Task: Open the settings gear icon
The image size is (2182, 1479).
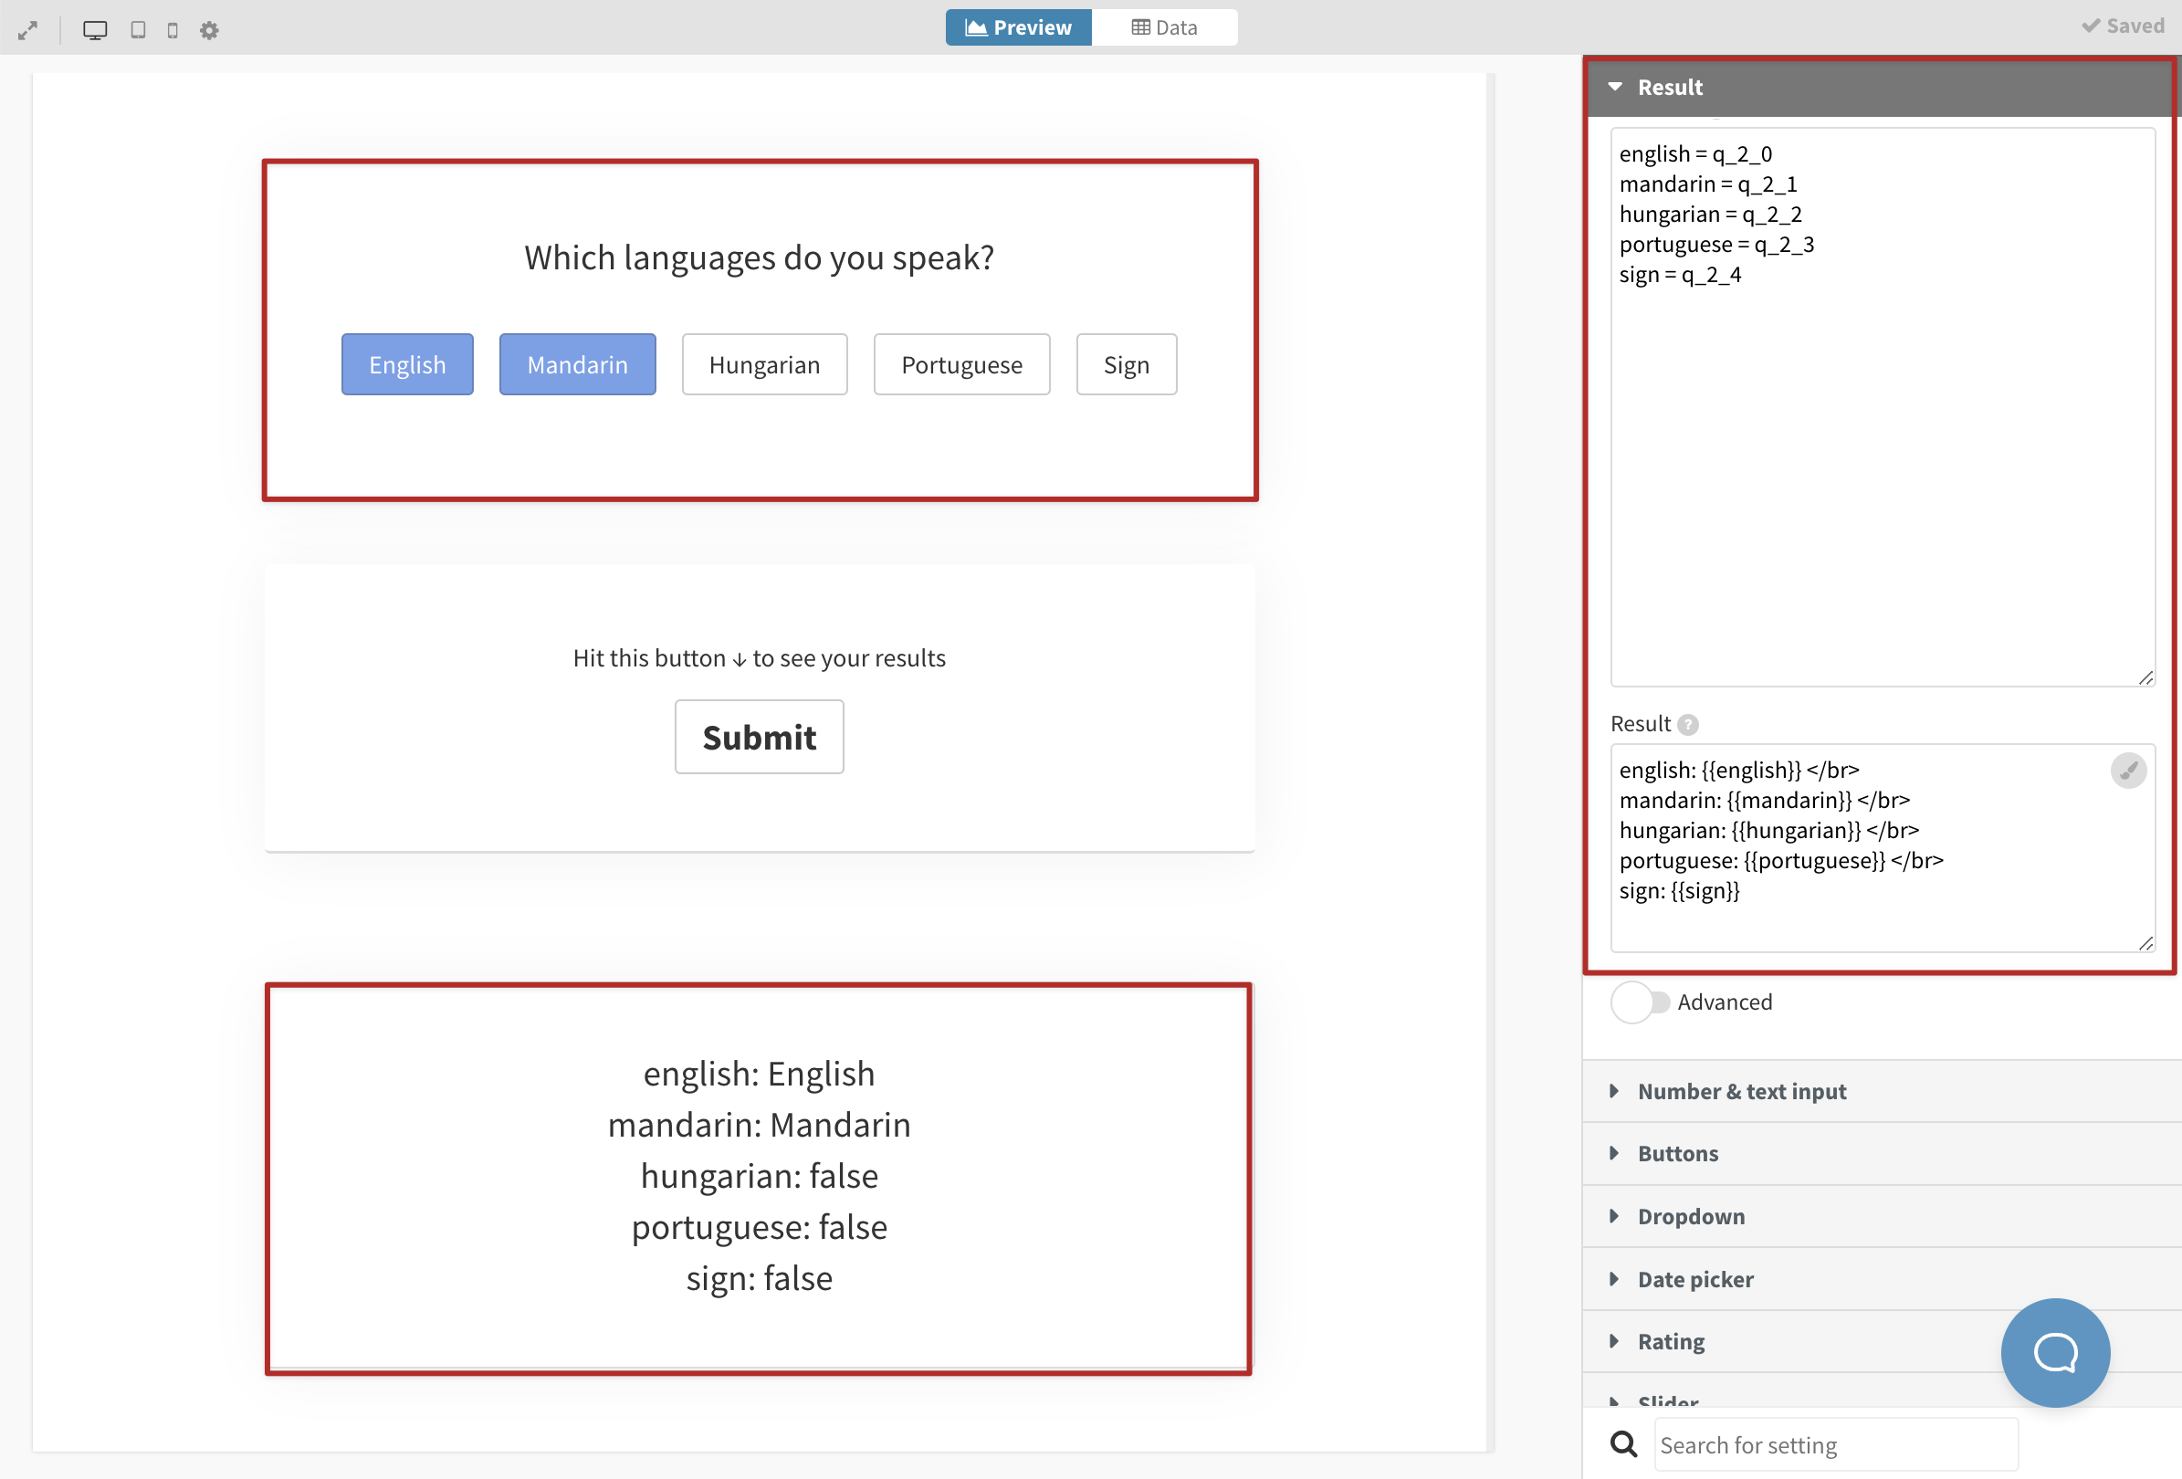Action: point(209,30)
